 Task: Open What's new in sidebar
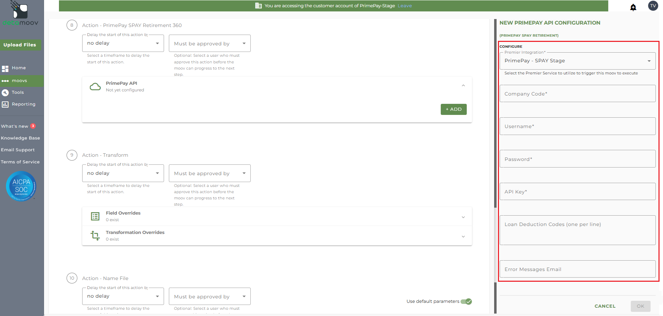[15, 126]
